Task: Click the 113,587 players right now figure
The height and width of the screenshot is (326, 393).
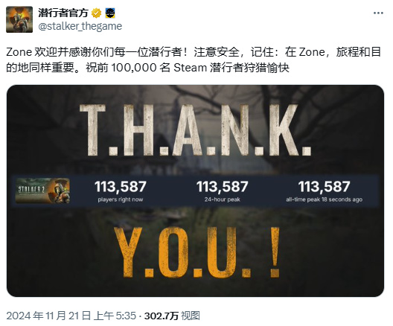Action: pos(121,187)
